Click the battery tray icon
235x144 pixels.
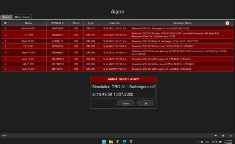pos(220,142)
